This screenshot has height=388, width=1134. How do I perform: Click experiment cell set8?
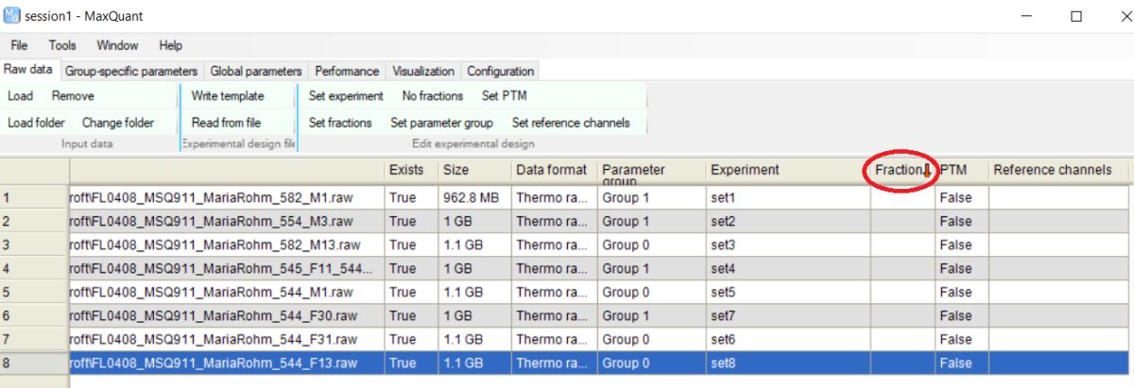(787, 363)
